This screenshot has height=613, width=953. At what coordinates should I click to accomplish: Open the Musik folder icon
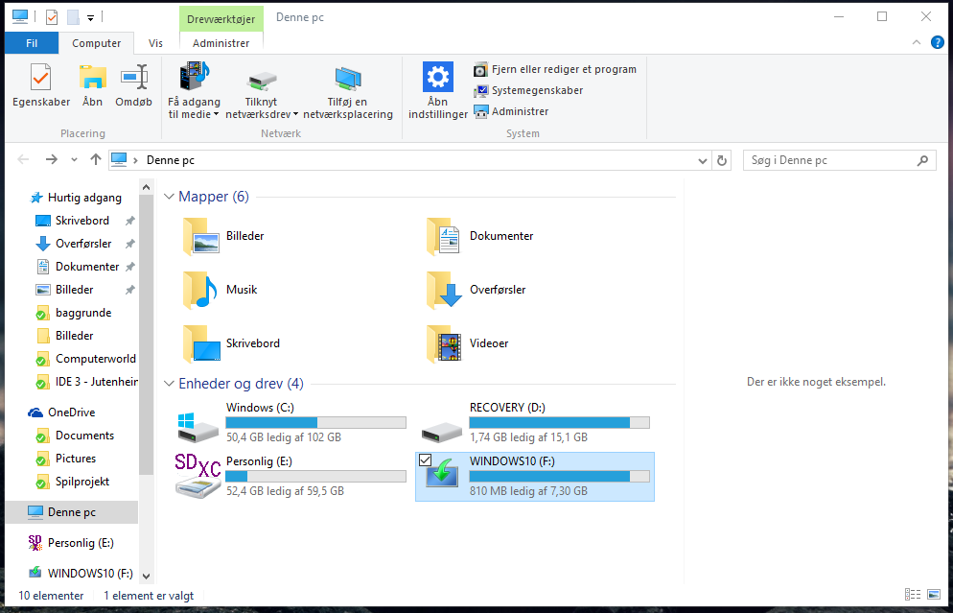pyautogui.click(x=200, y=290)
